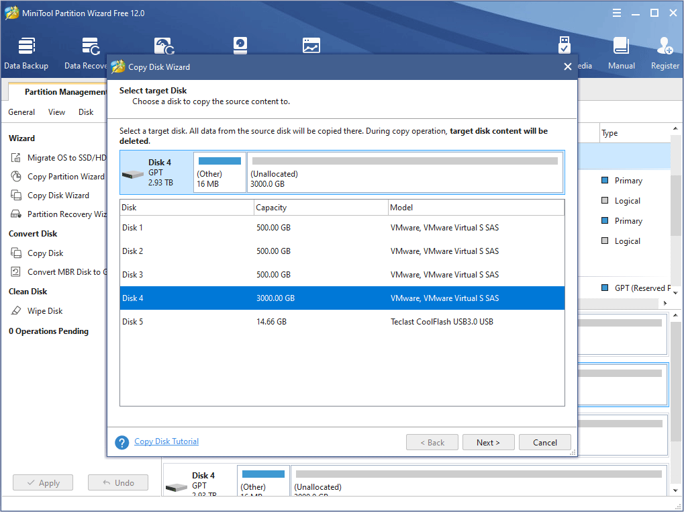Click the Migrate OS to SSD/HD icon

pos(16,158)
